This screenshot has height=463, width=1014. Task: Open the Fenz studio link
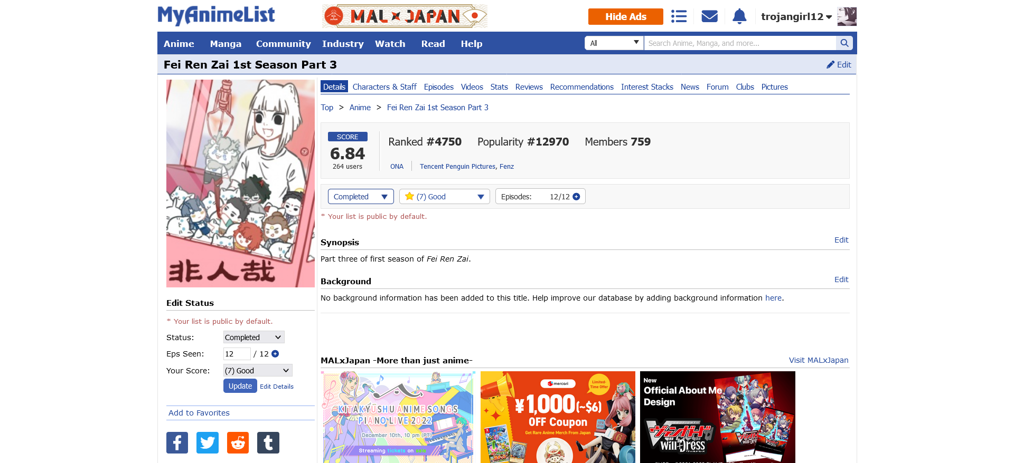pyautogui.click(x=507, y=167)
